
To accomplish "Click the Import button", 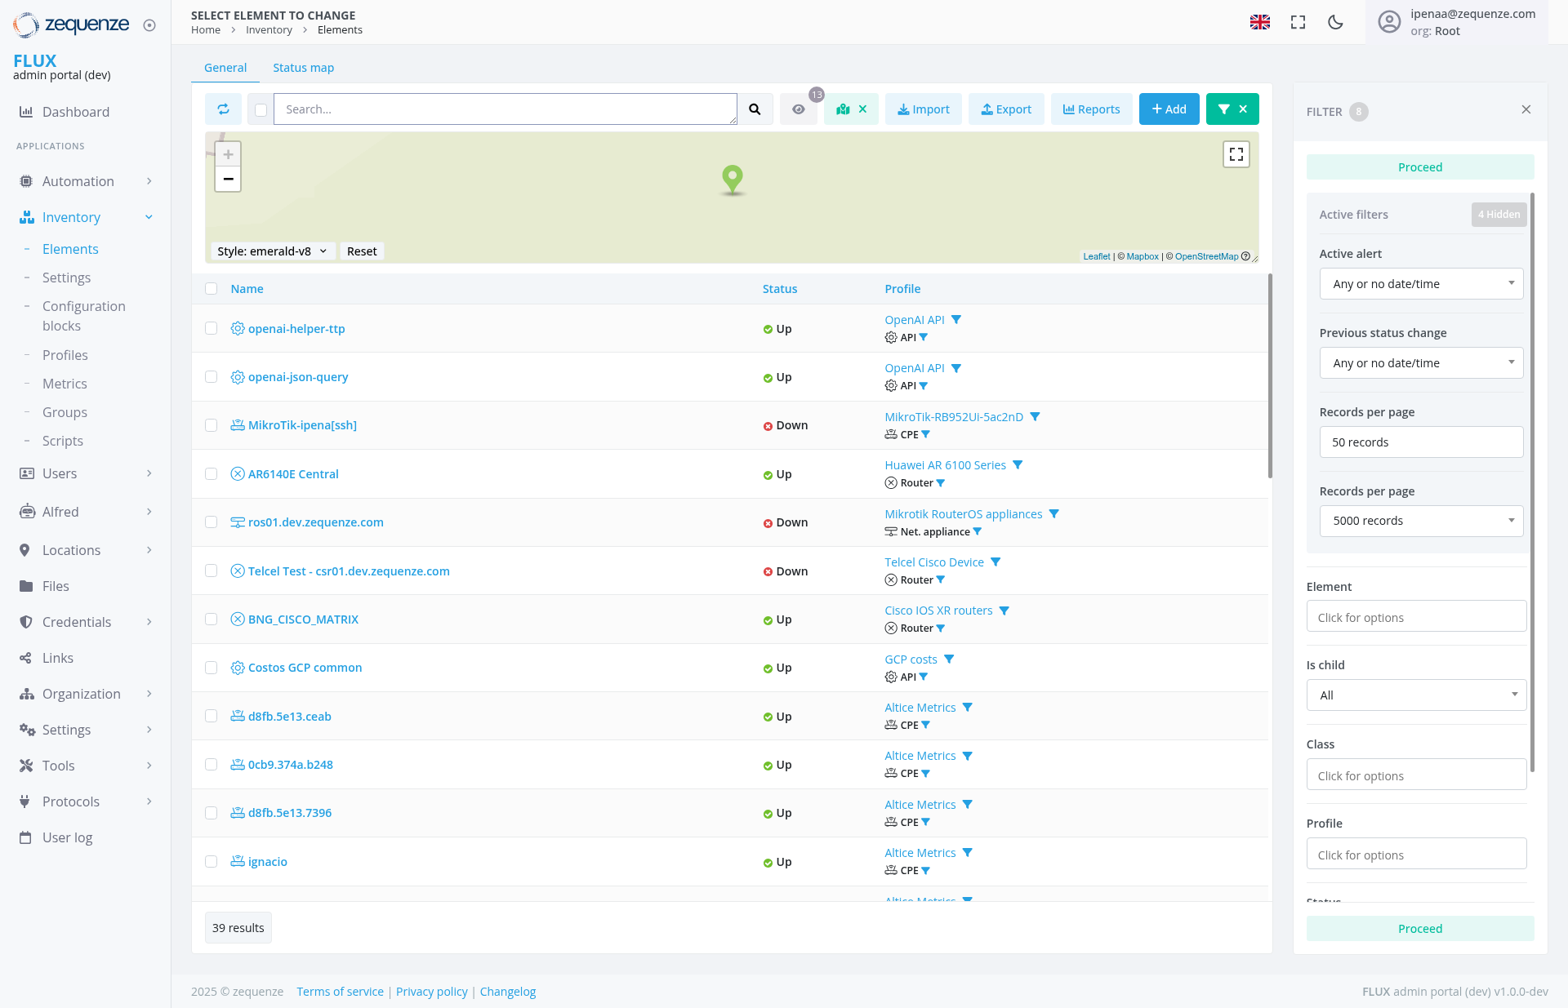I will point(923,109).
